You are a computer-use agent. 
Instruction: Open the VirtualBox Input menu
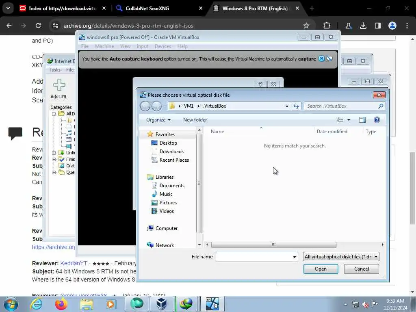click(142, 46)
